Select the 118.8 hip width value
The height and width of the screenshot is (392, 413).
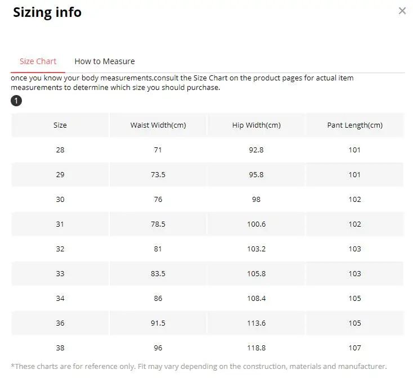(256, 348)
